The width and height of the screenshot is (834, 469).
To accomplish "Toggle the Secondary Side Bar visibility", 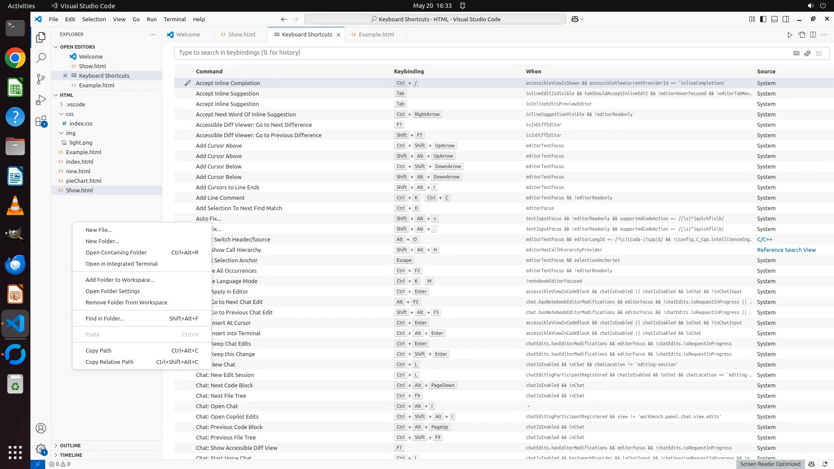I will (786, 19).
